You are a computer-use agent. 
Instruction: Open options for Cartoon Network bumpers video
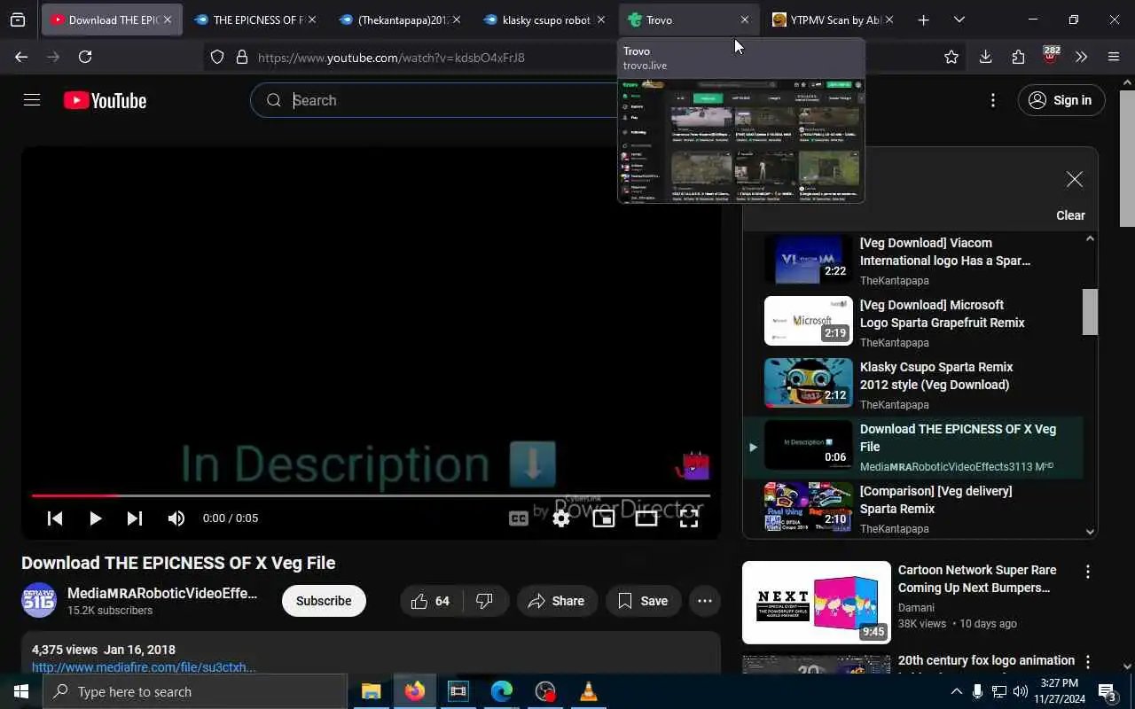coord(1088,573)
